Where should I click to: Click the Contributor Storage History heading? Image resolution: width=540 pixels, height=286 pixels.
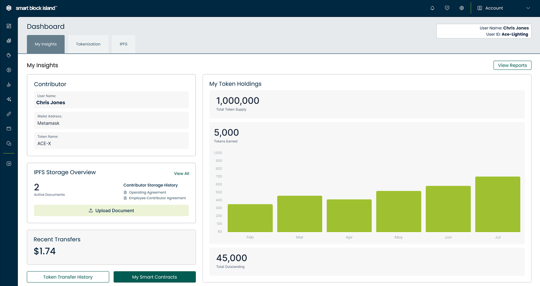tap(150, 185)
